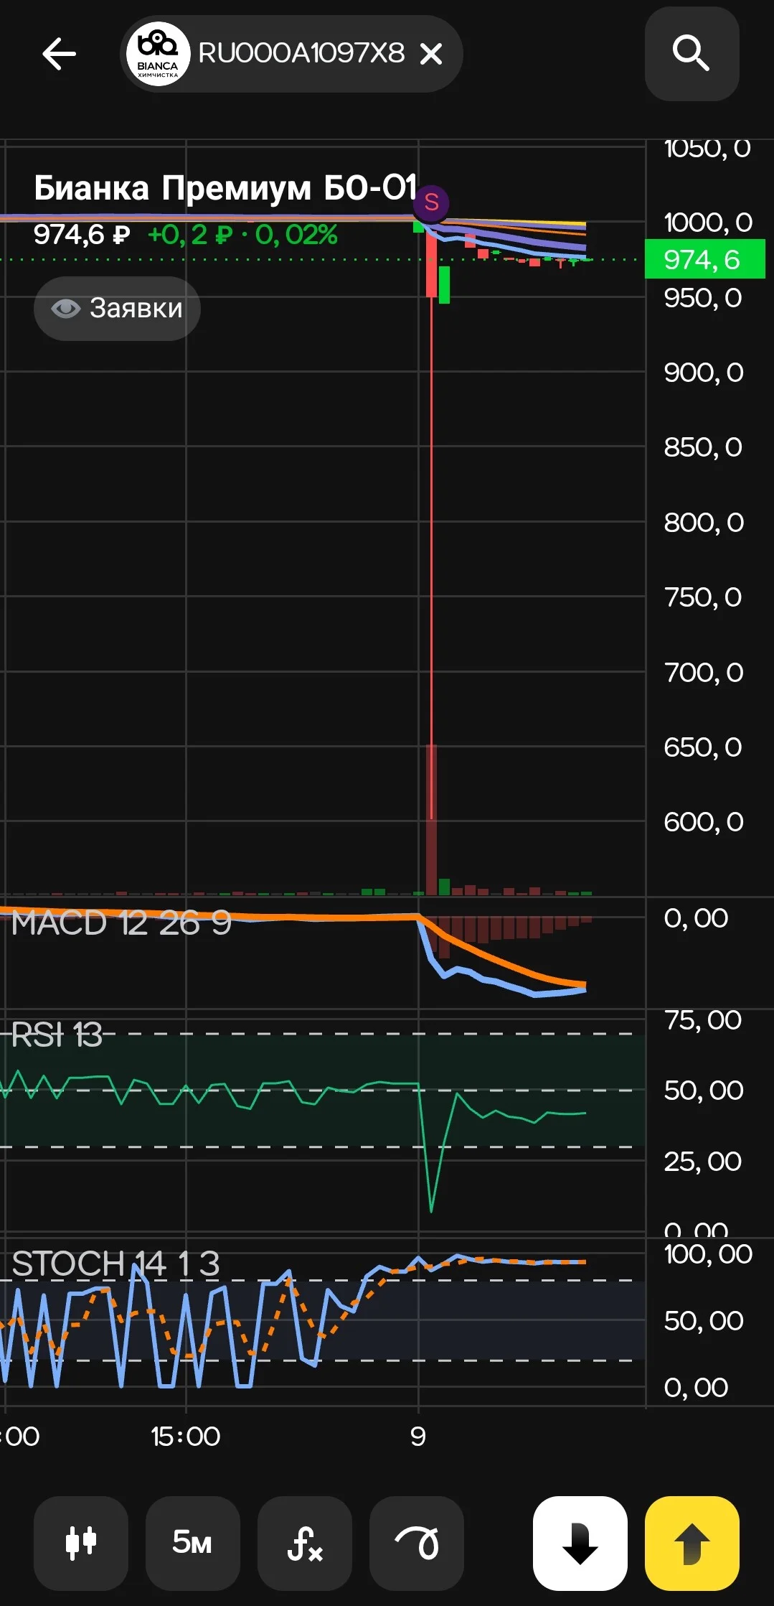774x1606 pixels.
Task: Tap the 9 date axis label
Action: 418,1436
